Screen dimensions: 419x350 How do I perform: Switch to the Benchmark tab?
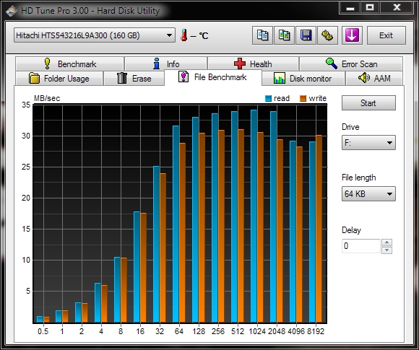[70, 64]
